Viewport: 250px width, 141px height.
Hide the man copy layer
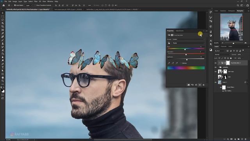pyautogui.click(x=216, y=72)
